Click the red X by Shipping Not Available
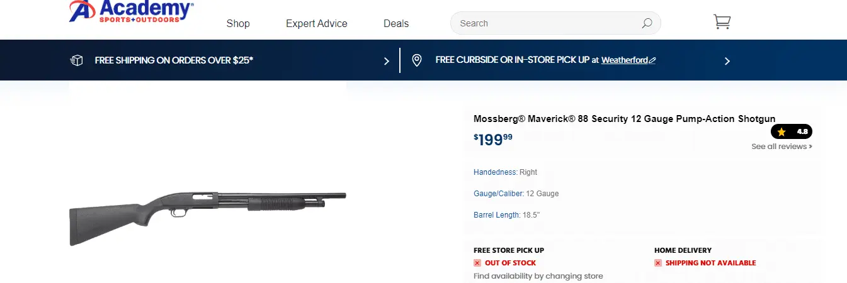The image size is (847, 283). pyautogui.click(x=658, y=263)
